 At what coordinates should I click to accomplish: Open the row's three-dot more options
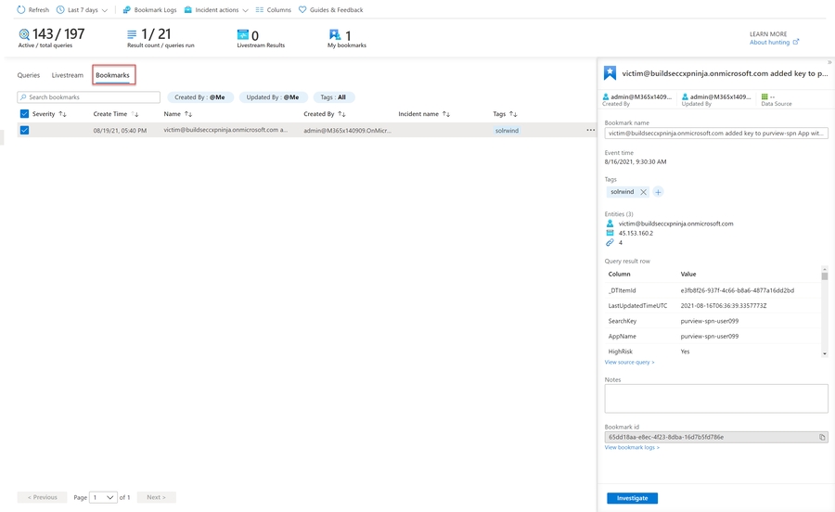pos(590,131)
